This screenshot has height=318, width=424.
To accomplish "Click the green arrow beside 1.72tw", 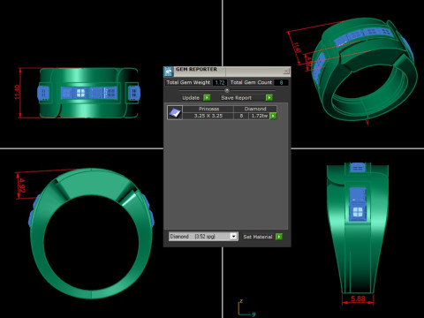I will pyautogui.click(x=273, y=116).
